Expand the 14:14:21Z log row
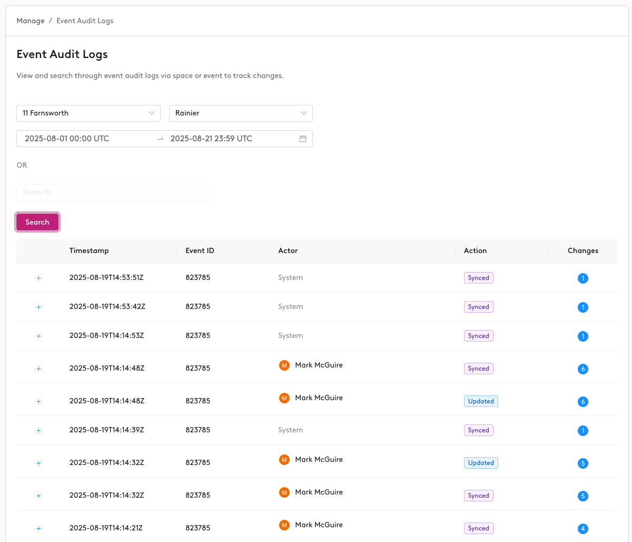The height and width of the screenshot is (542, 632). (38, 528)
